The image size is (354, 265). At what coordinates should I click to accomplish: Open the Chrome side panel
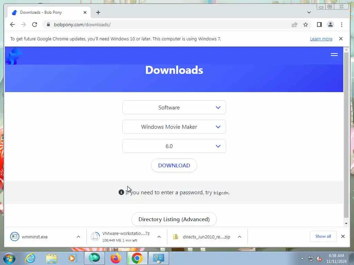319,24
